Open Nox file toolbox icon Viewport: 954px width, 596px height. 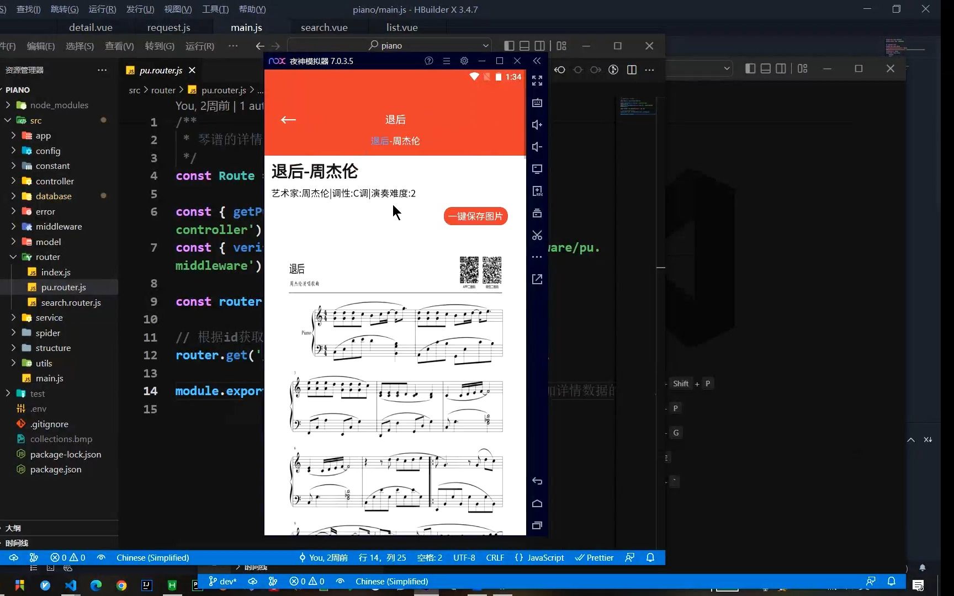click(x=537, y=213)
